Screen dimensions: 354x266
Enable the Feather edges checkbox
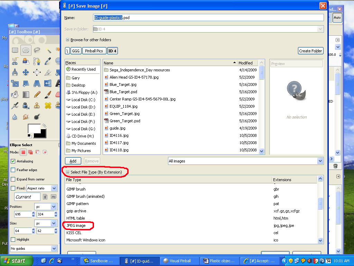tap(13, 170)
